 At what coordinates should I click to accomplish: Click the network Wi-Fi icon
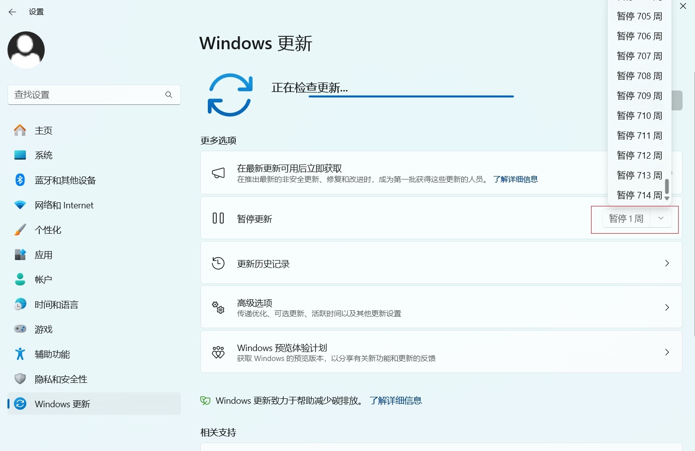20,205
